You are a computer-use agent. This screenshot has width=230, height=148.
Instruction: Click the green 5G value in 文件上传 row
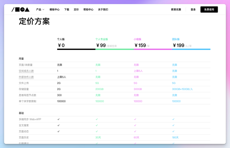[x=97, y=83]
